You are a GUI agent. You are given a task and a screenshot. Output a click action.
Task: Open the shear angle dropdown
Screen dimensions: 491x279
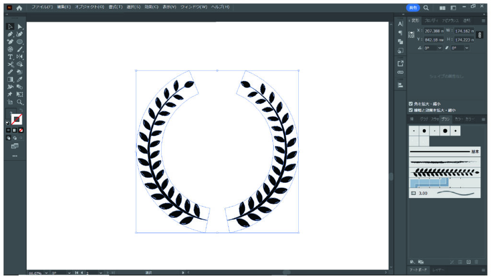pyautogui.click(x=467, y=48)
